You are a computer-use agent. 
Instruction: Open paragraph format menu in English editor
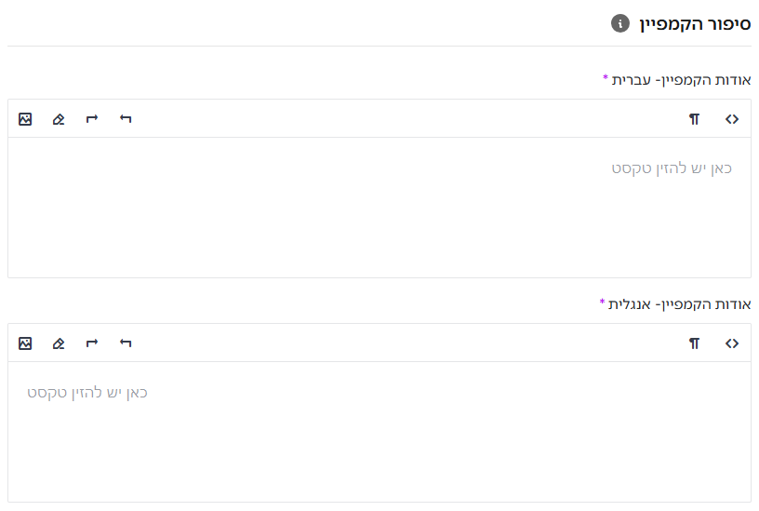(x=694, y=343)
